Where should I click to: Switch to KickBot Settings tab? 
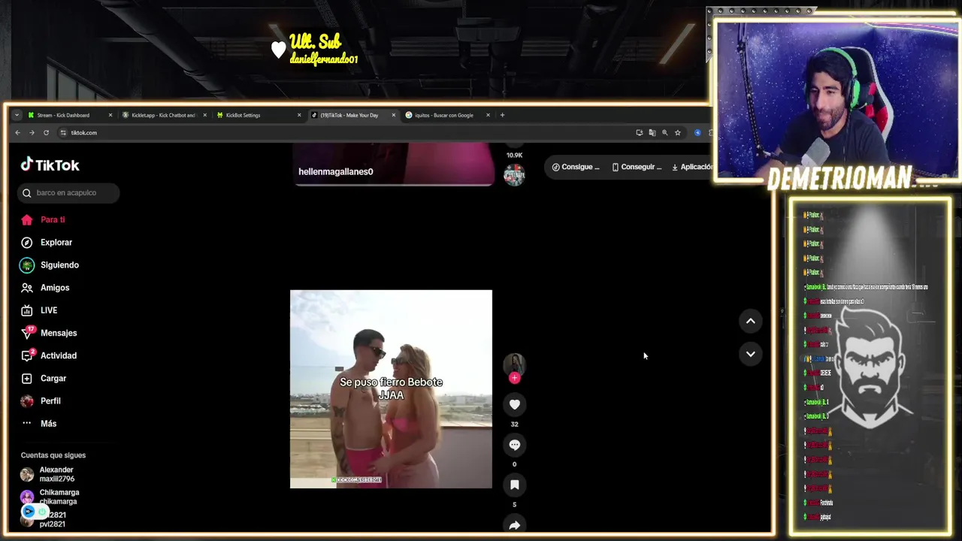coord(259,115)
